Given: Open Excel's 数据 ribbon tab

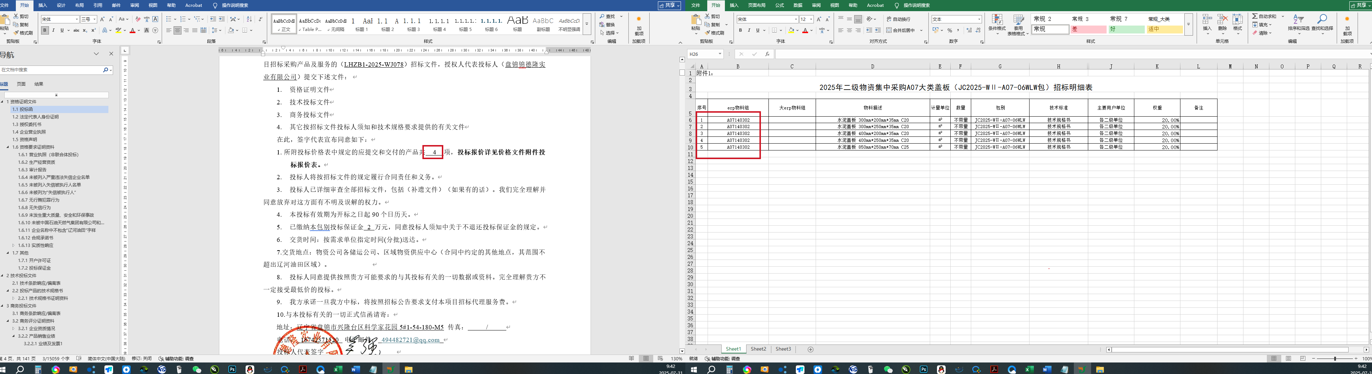Looking at the screenshot, I should [798, 5].
